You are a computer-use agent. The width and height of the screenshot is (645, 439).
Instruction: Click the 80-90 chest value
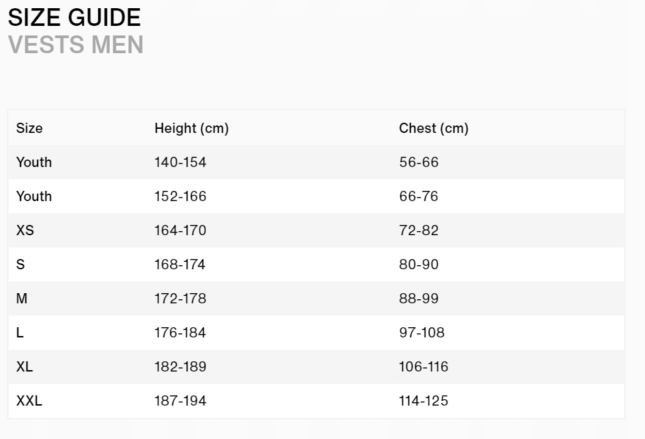[x=419, y=264]
